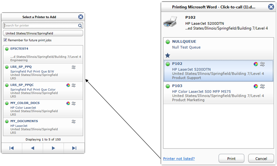Image resolution: width=277 pixels, height=166 pixels.
Task: Open the United States/Illinois/Springfield location selector
Action: [x=43, y=33]
